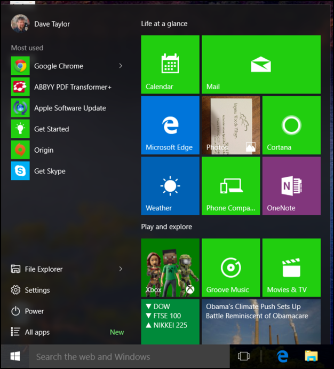Open Task View on the taskbar
334x369 pixels.
(243, 356)
